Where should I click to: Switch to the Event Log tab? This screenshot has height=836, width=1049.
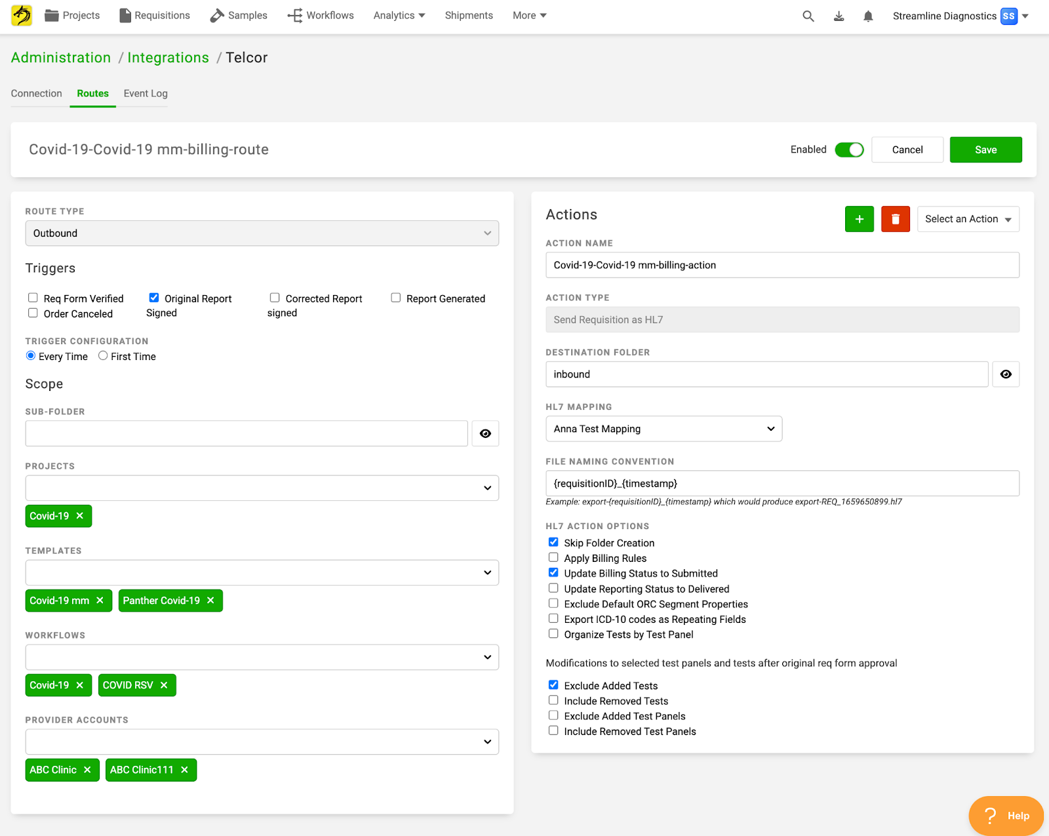(146, 94)
